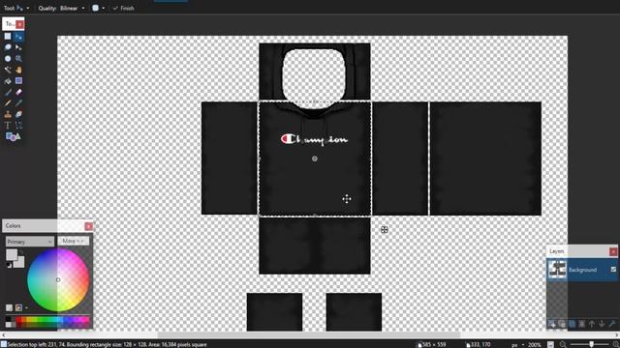620x348 pixels.
Task: Add a new layer in Layers panel
Action: click(553, 324)
